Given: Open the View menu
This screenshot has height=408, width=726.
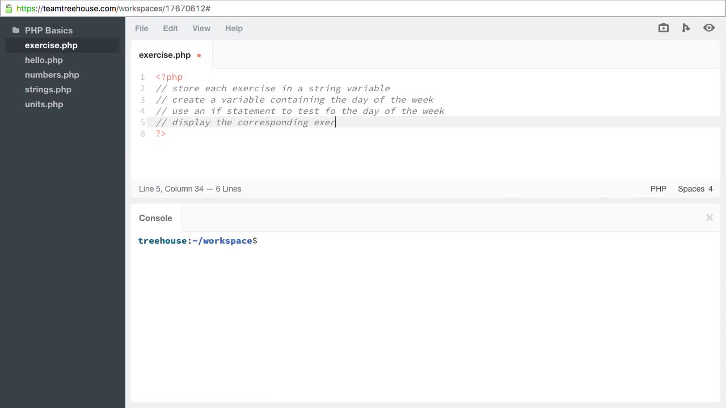Looking at the screenshot, I should pos(201,28).
